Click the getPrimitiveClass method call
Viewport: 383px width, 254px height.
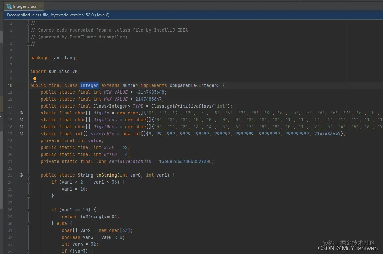(x=189, y=106)
